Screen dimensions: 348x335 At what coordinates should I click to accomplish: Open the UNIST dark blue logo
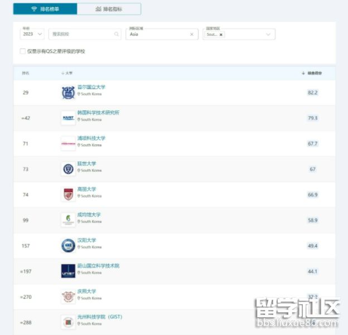click(x=68, y=271)
